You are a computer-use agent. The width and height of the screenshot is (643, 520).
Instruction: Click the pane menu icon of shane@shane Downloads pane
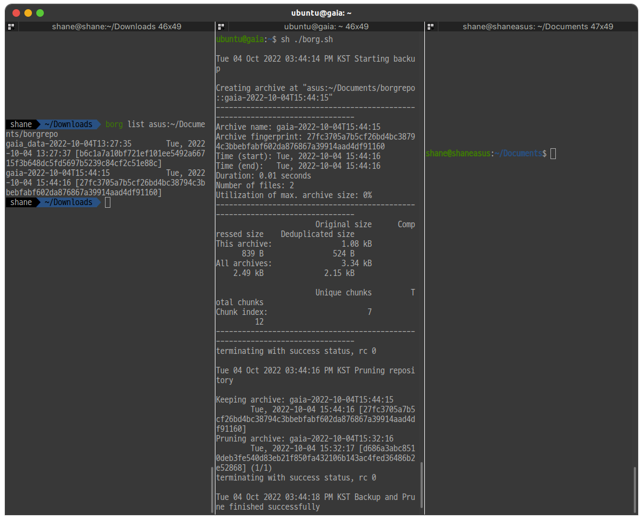(11, 27)
